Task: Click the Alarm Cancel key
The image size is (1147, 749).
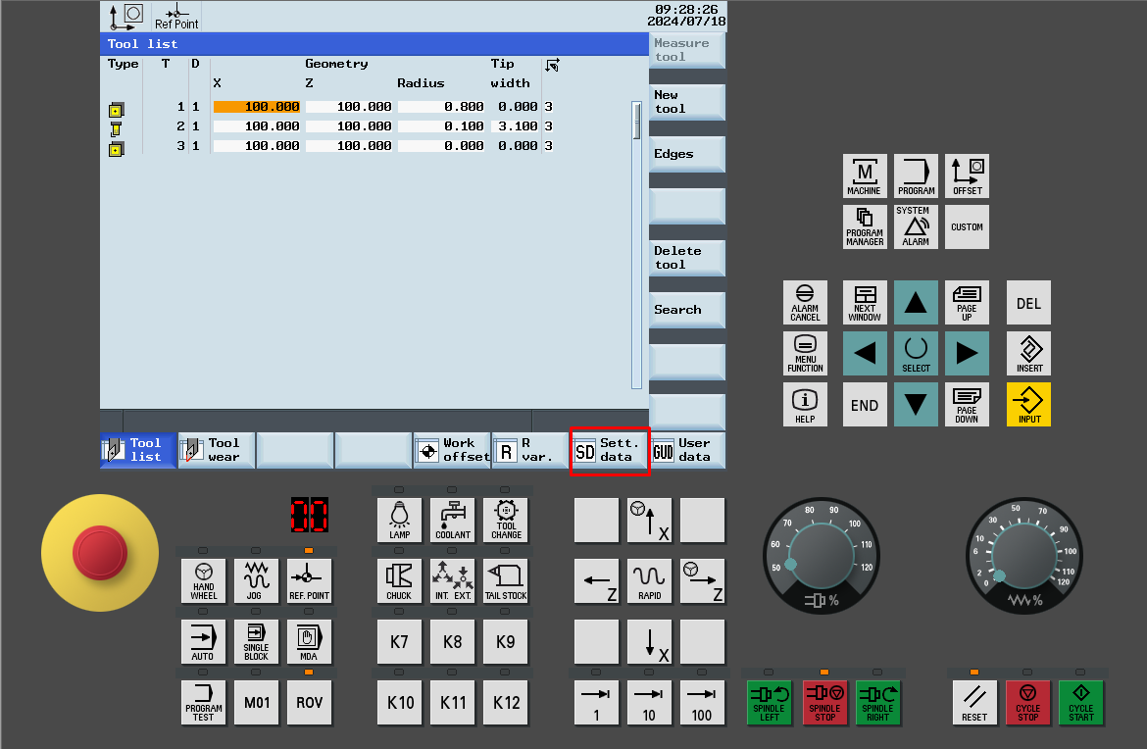Action: click(805, 303)
